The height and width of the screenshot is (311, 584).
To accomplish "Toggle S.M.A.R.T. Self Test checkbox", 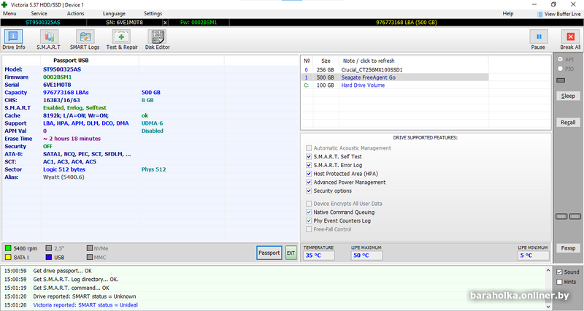I will tap(309, 156).
